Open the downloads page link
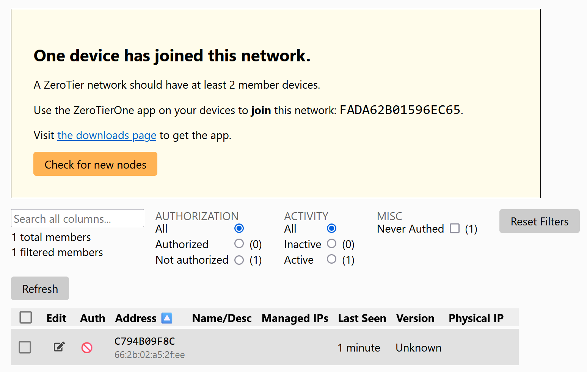This screenshot has width=587, height=372. (x=107, y=135)
